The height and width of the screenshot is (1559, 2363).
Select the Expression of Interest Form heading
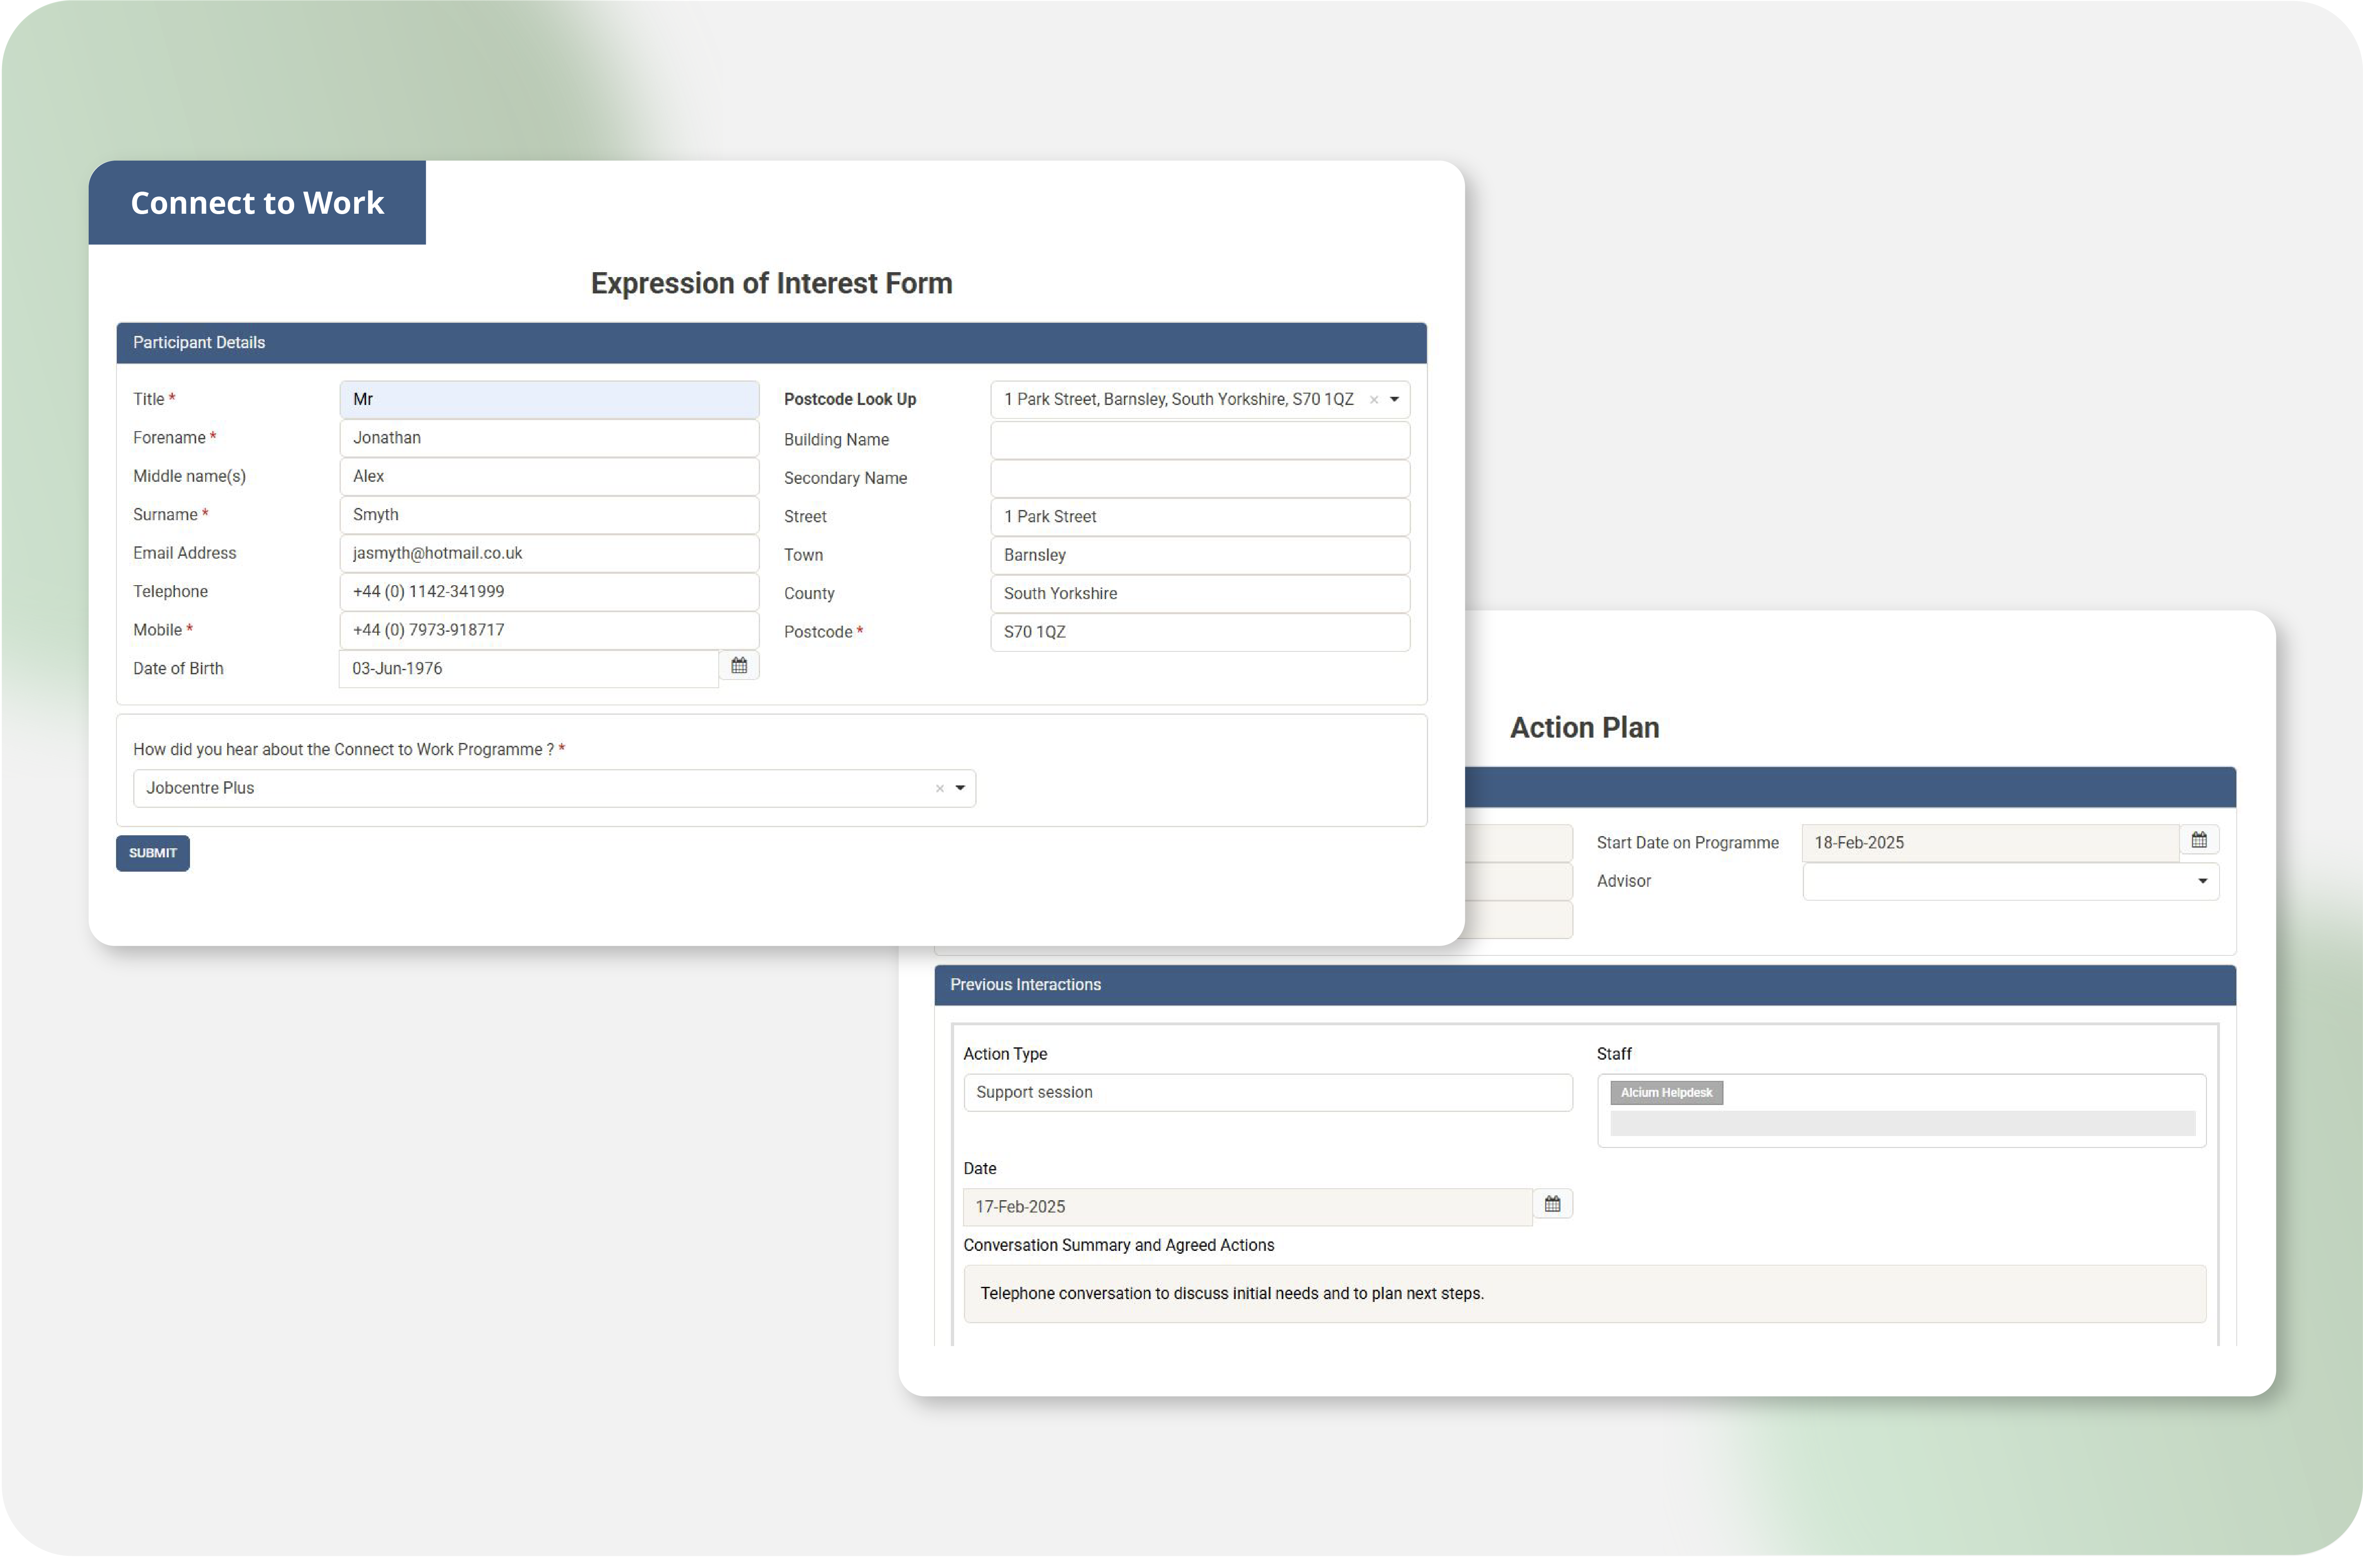click(771, 283)
